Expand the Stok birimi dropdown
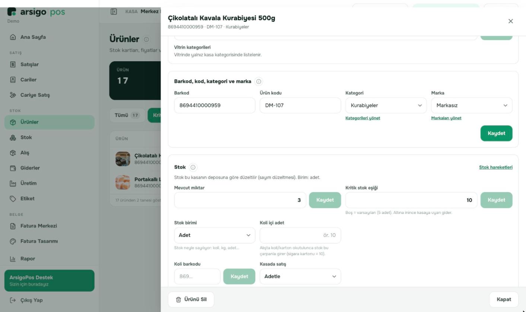Viewport: 526px width, 312px height. (215, 235)
